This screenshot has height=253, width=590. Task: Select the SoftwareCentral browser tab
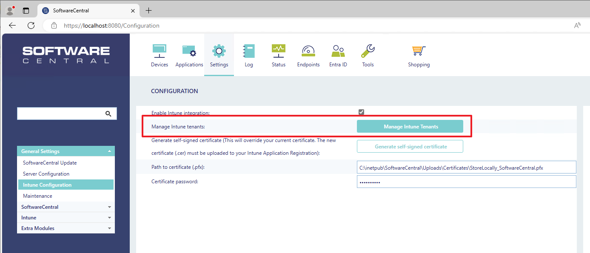pyautogui.click(x=88, y=10)
